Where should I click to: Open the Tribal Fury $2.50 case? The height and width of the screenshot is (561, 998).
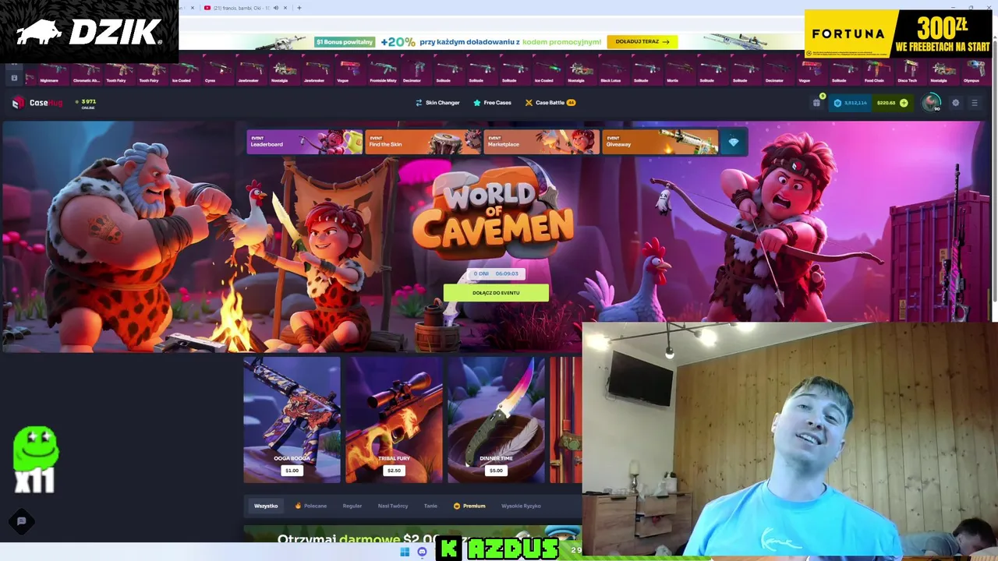pyautogui.click(x=394, y=421)
